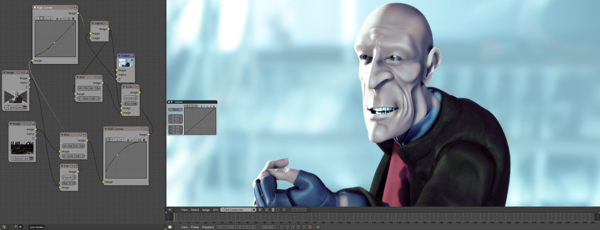
Task: Click the film icon next to duck1.exr
Action: tap(31, 159)
